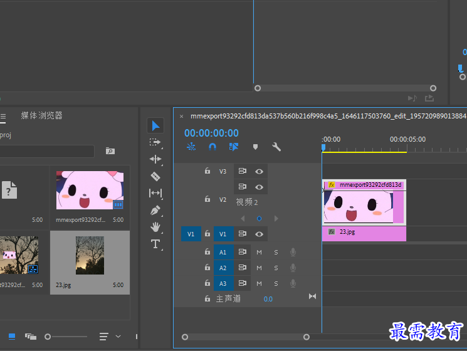467x351 pixels.
Task: Select the Track Select Forward tool
Action: click(x=155, y=142)
